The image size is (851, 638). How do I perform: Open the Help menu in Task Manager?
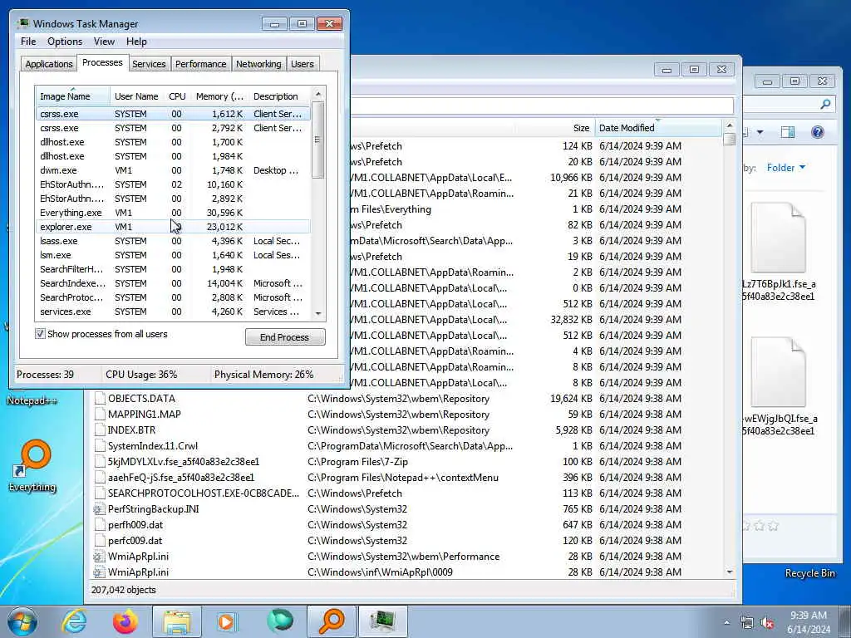coord(136,42)
